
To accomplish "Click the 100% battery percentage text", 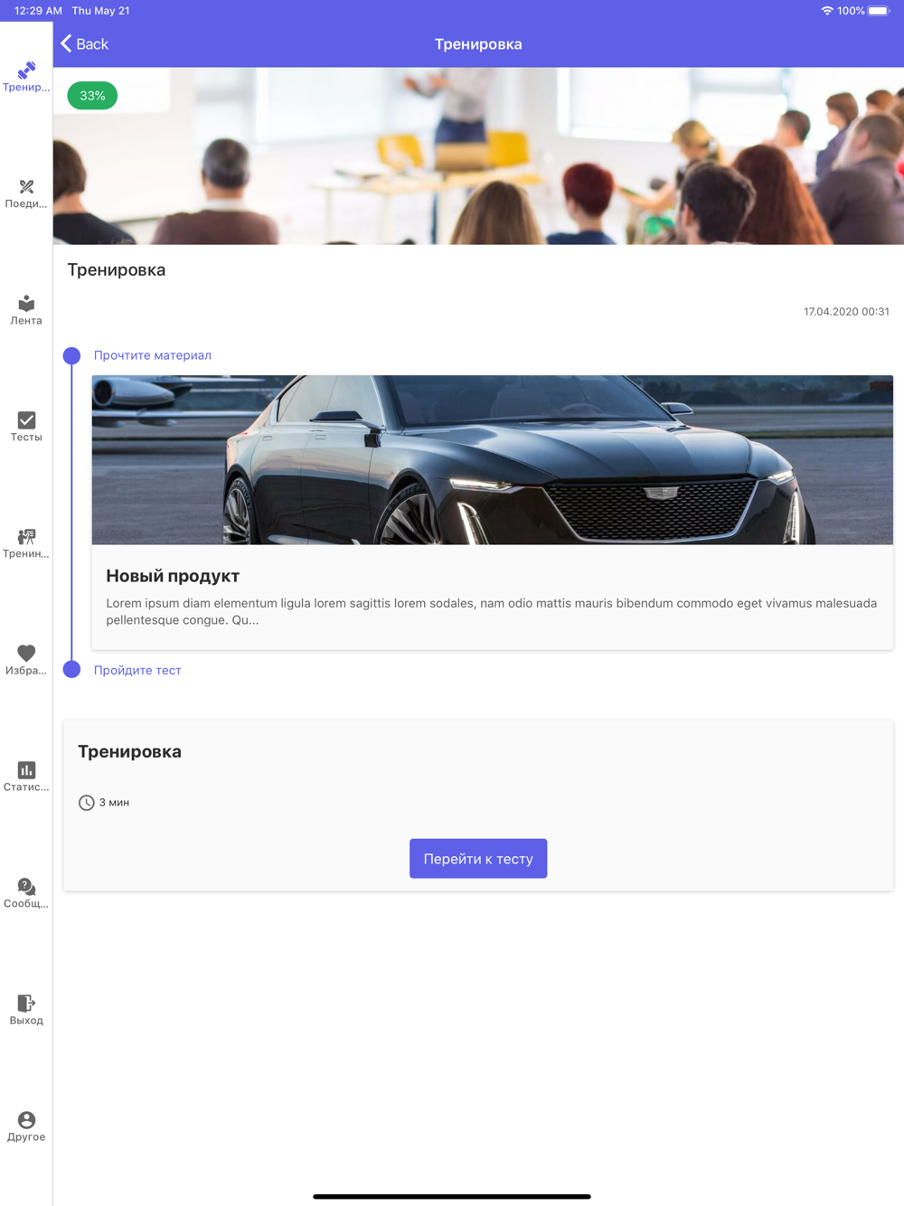I will point(851,11).
